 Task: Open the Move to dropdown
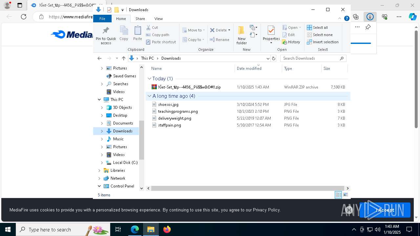194,30
